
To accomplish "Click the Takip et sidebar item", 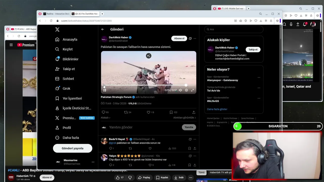I will tap(65, 69).
